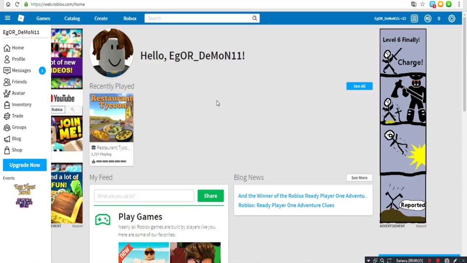Viewport: 467px width, 263px height.
Task: Click the Google Translate extension icon
Action: (x=413, y=4)
